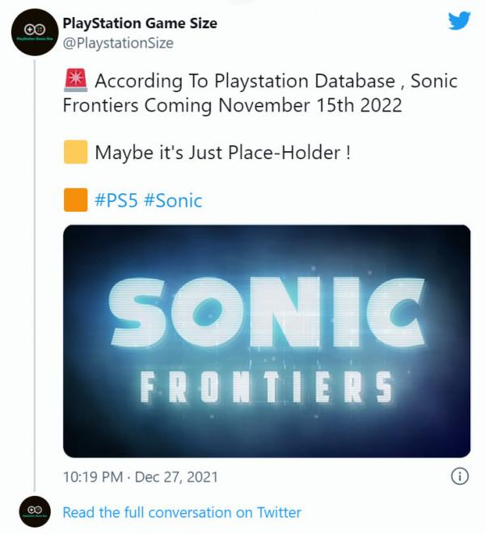Screen dimensions: 485x534
Task: Click the orange square emoji before hashtags
Action: click(74, 200)
